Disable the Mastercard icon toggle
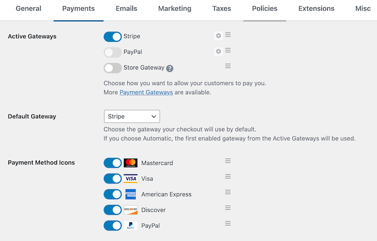Screen dimensions: 377x241 pos(113,163)
